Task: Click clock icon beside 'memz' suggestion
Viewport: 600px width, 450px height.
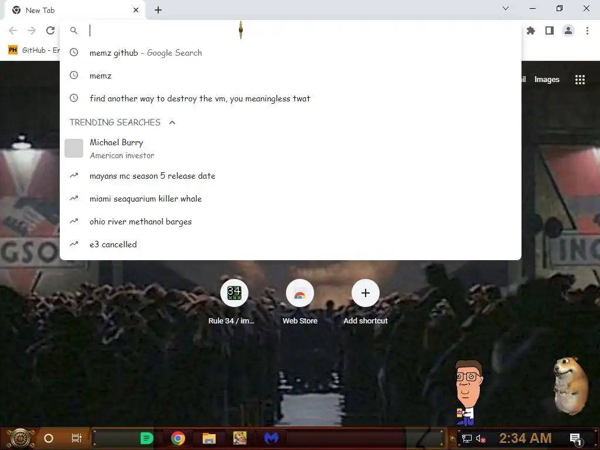Action: 74,76
